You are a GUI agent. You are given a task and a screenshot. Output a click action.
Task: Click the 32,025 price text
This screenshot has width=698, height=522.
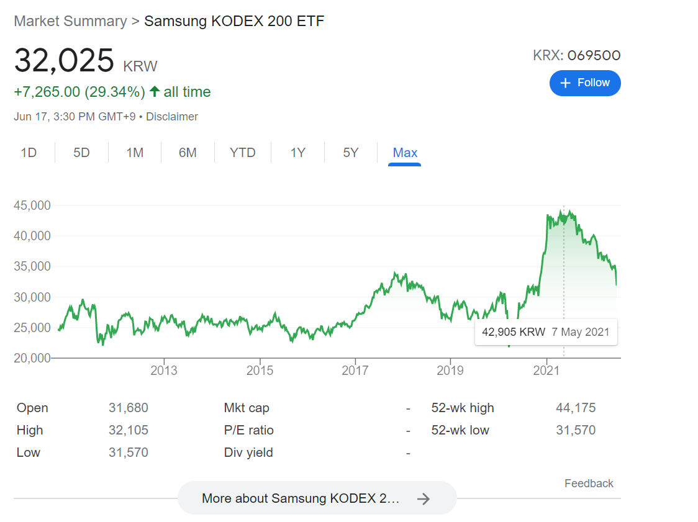point(64,61)
